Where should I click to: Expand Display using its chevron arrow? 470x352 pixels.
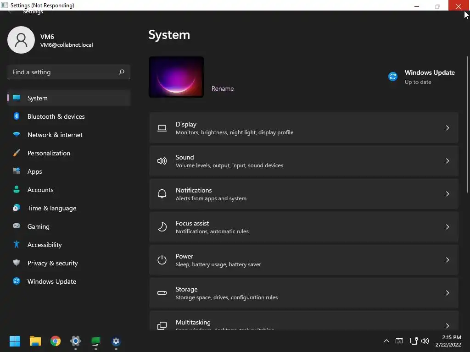click(447, 128)
